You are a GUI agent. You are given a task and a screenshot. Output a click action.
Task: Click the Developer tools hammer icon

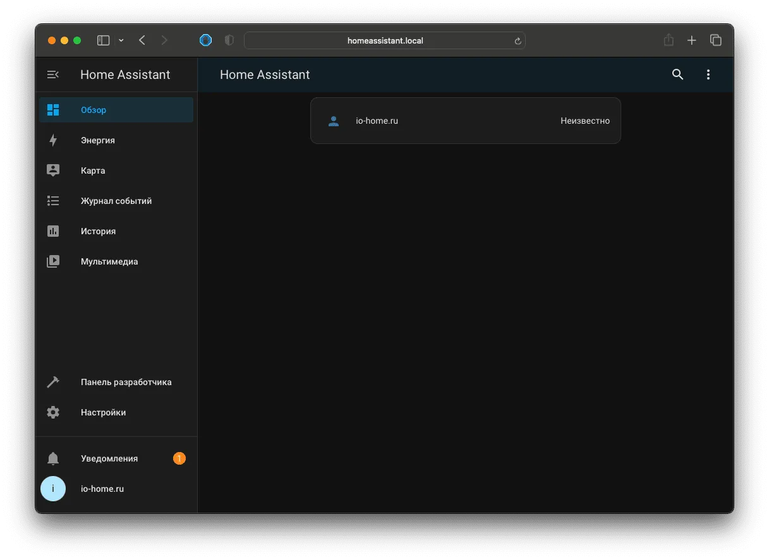(53, 382)
